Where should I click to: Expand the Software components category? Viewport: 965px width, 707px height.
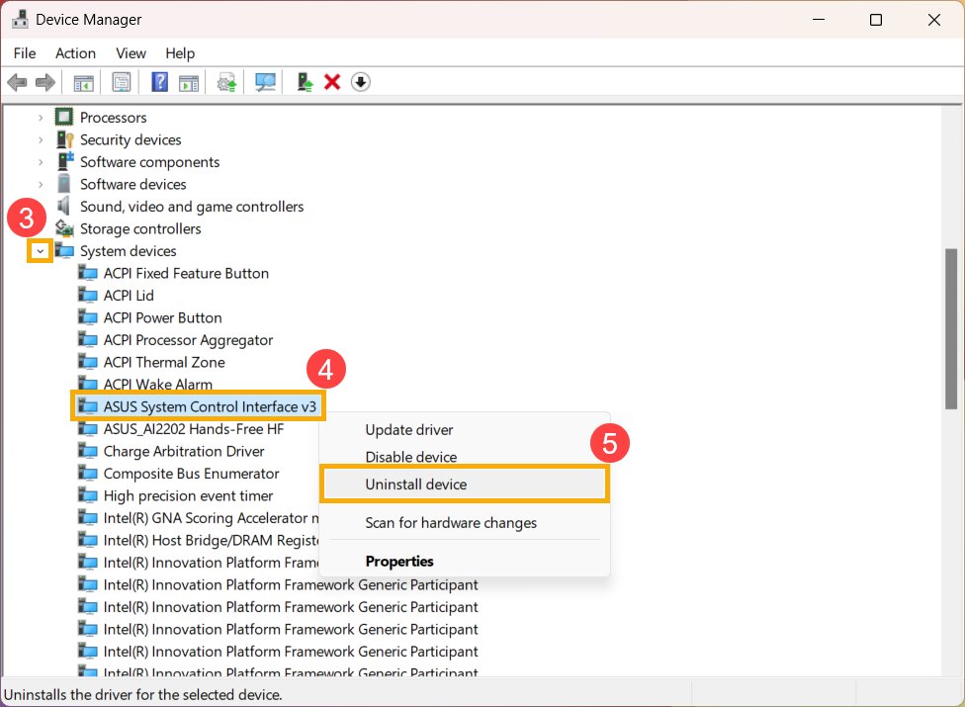[x=40, y=162]
